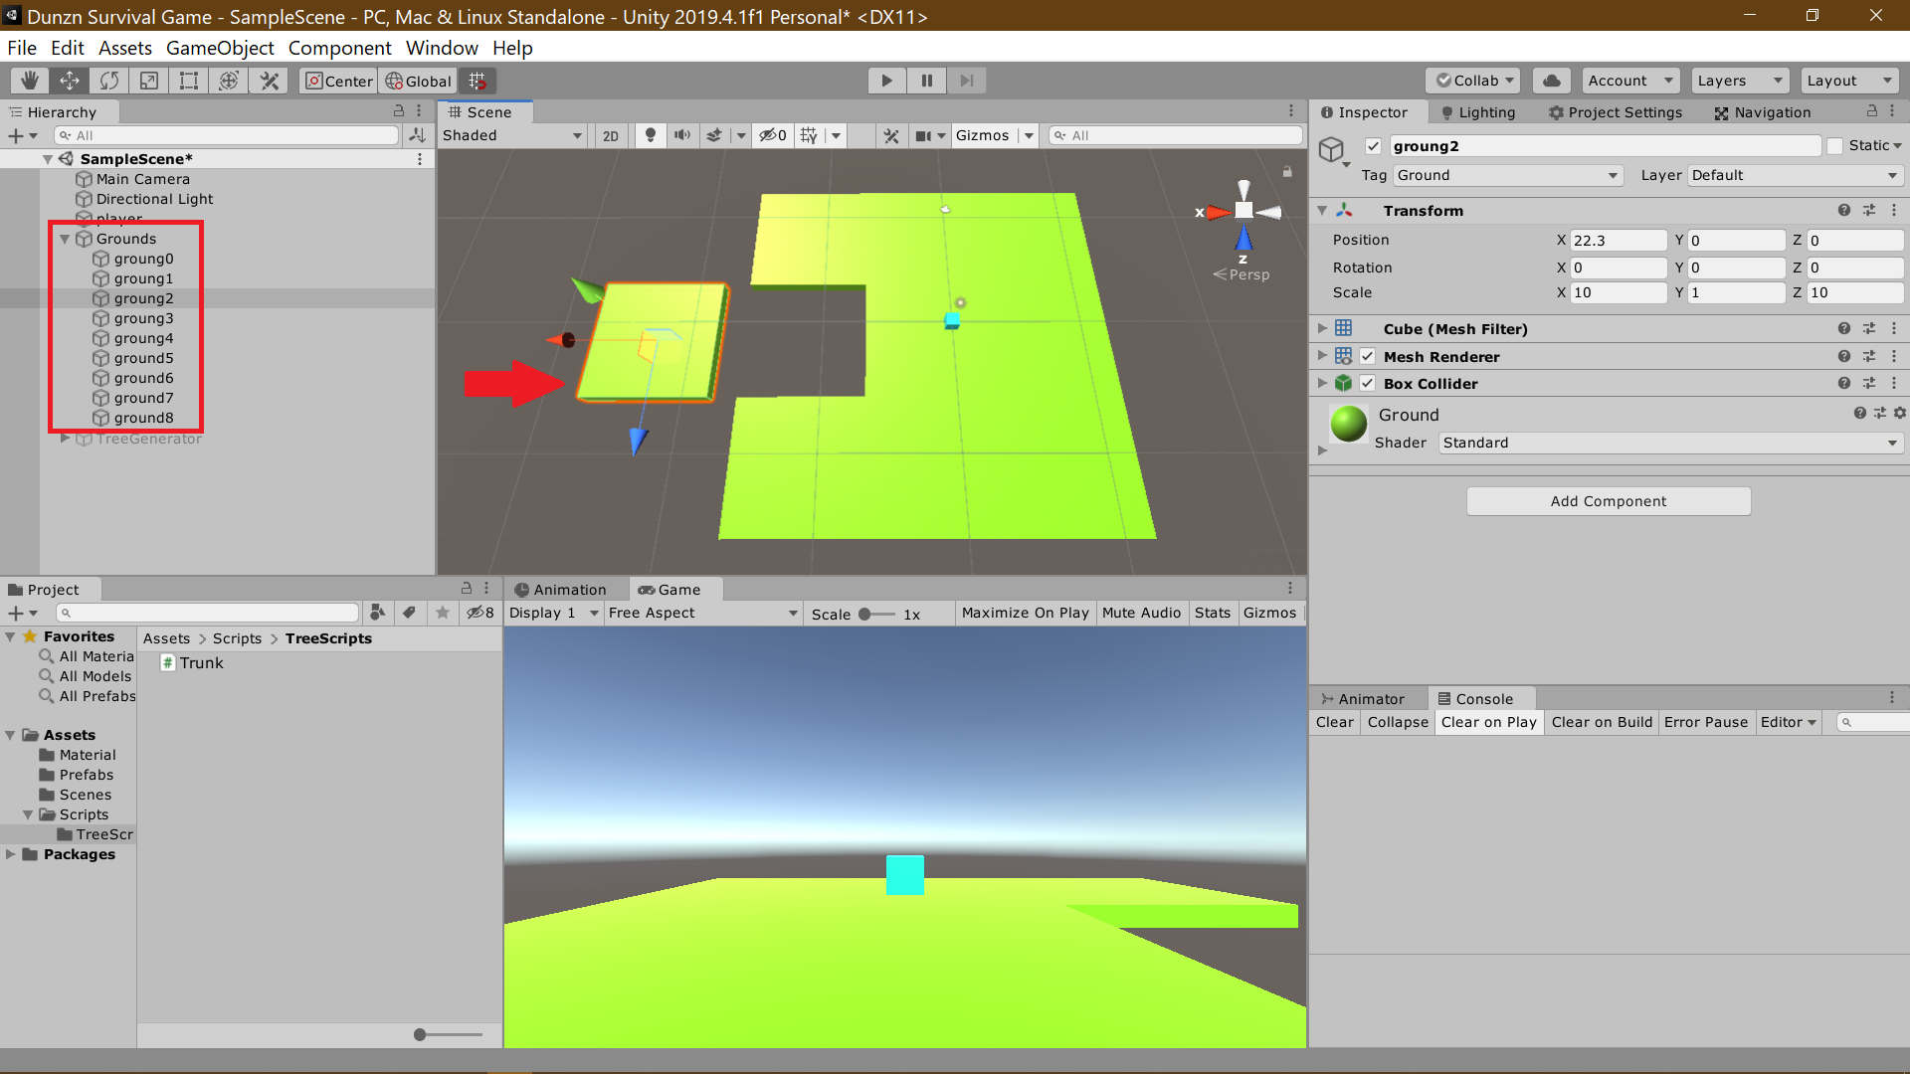Collapse the Grounds hierarchy group
1910x1074 pixels.
(64, 239)
